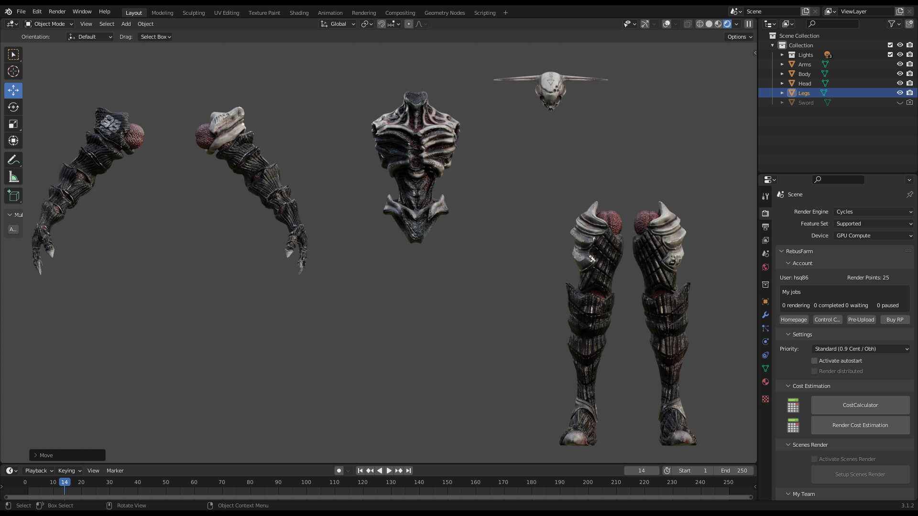
Task: Hide the Arms object in viewport
Action: click(900, 64)
